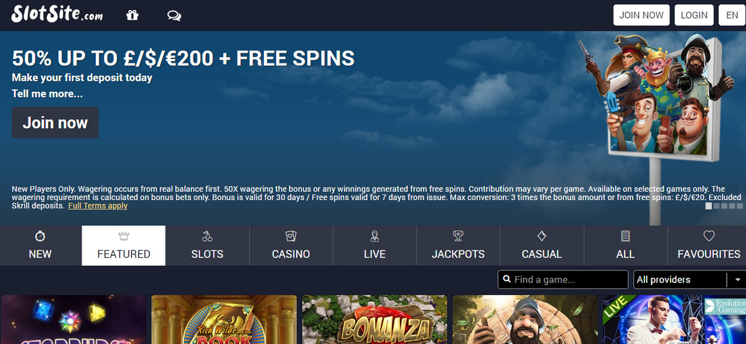Screen dimensions: 746x344
Task: Select the JACKPOTS trophy category
Action: point(458,246)
